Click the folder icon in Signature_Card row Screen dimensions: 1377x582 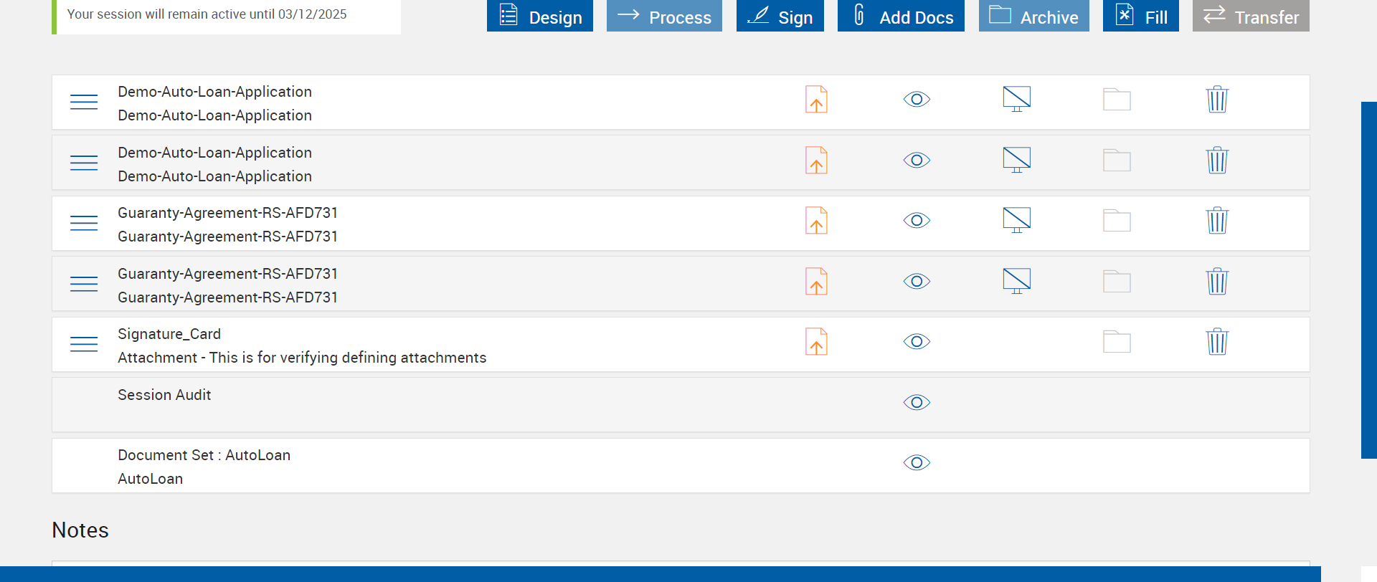[1117, 342]
